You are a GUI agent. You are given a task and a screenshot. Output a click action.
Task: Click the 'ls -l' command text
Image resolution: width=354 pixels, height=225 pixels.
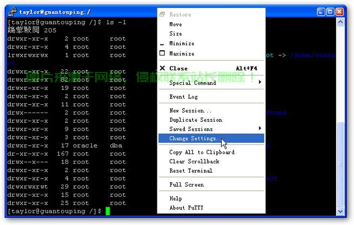[x=116, y=22]
